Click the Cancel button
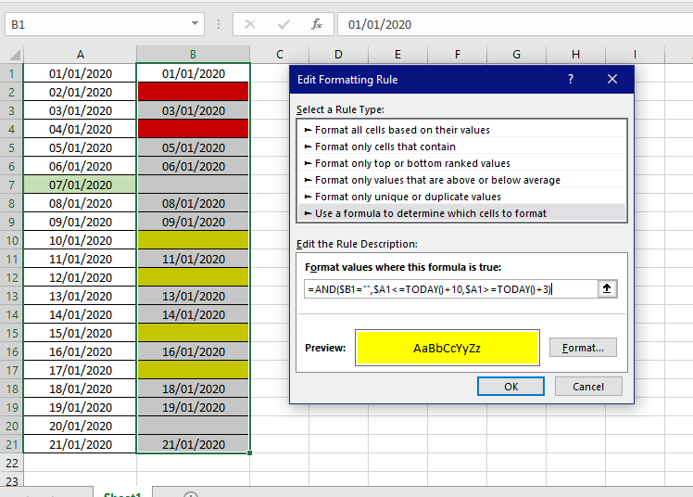 (x=588, y=387)
